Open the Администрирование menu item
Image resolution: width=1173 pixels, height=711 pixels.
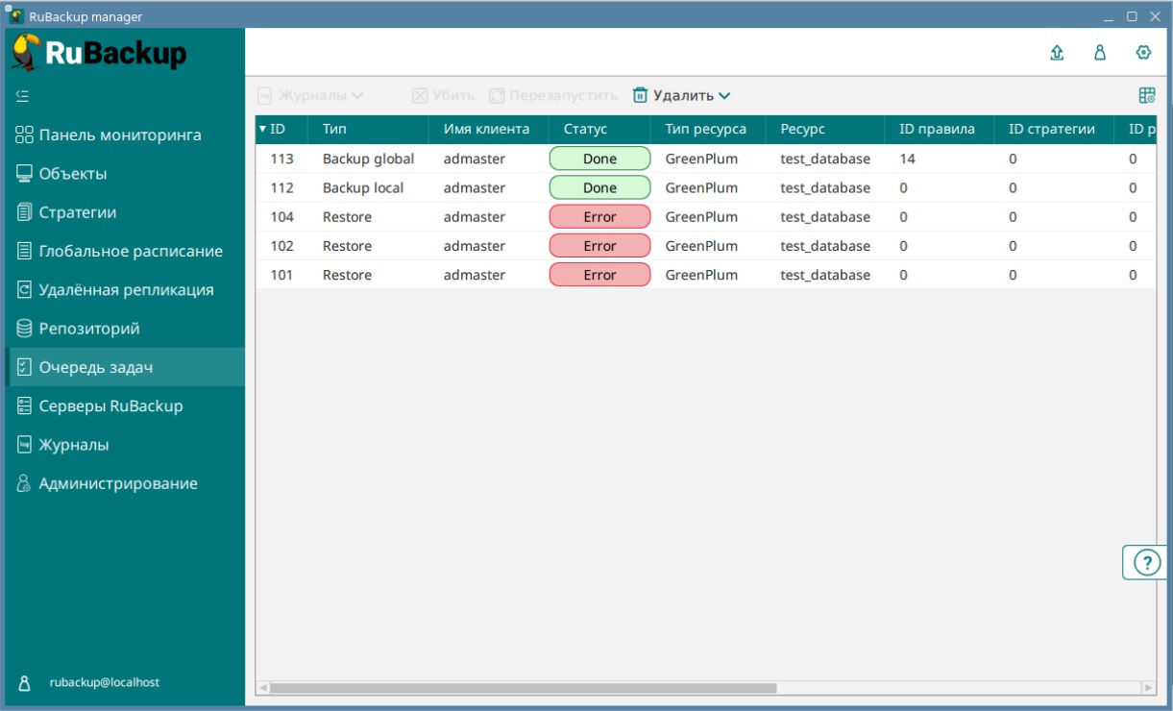click(x=117, y=483)
